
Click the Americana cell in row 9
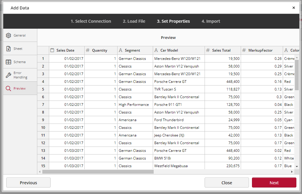point(135,120)
